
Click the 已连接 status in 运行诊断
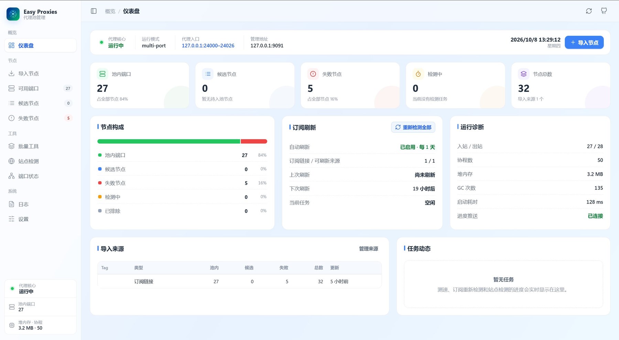(595, 216)
